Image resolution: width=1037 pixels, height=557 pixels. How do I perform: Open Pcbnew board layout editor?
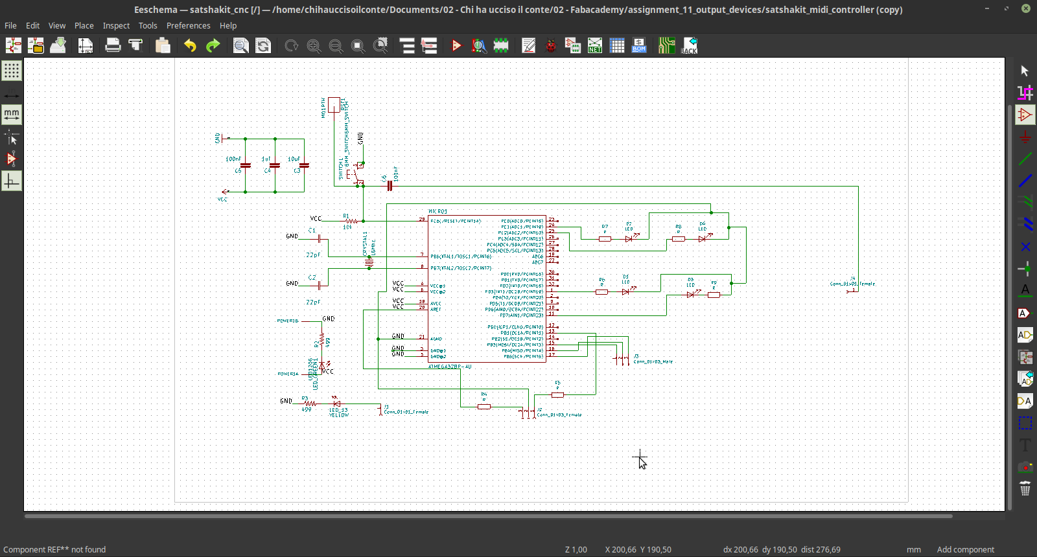point(666,45)
